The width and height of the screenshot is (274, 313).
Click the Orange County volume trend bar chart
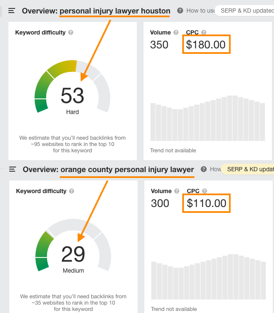click(x=208, y=277)
